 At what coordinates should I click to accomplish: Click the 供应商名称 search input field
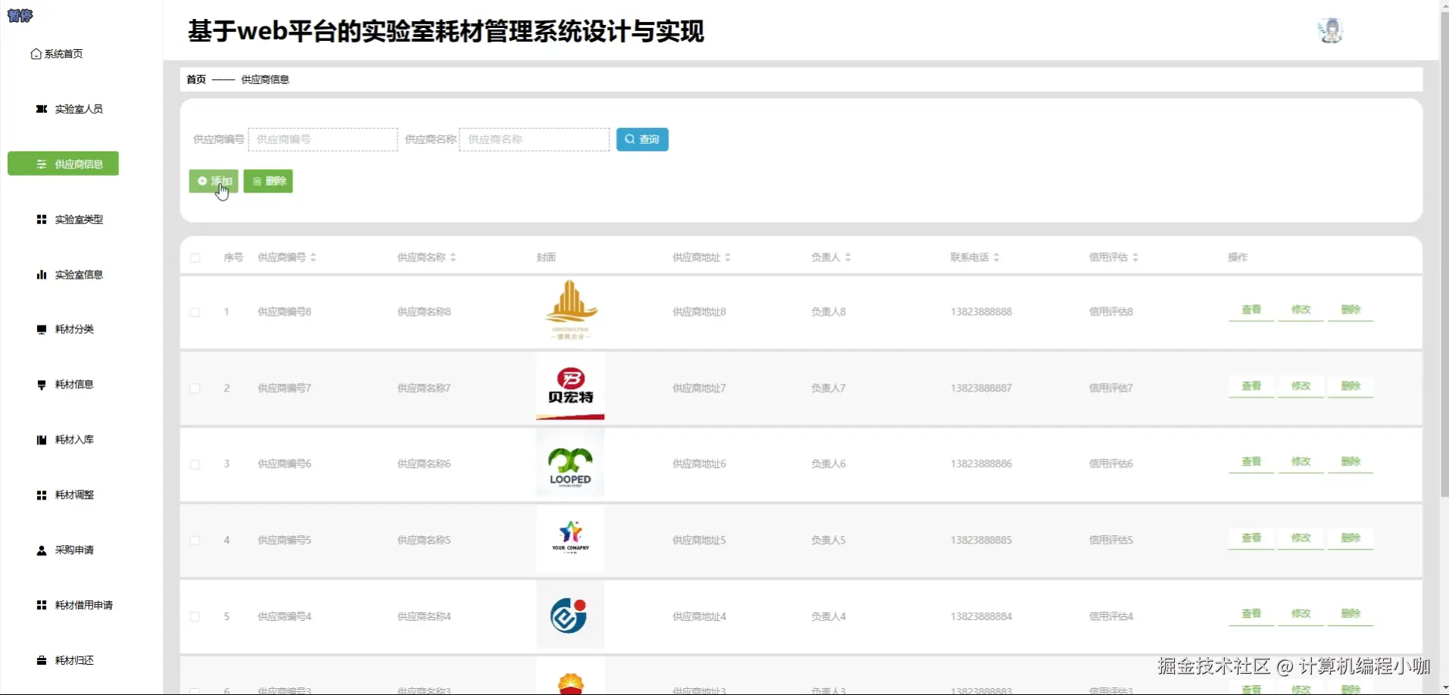pos(534,139)
